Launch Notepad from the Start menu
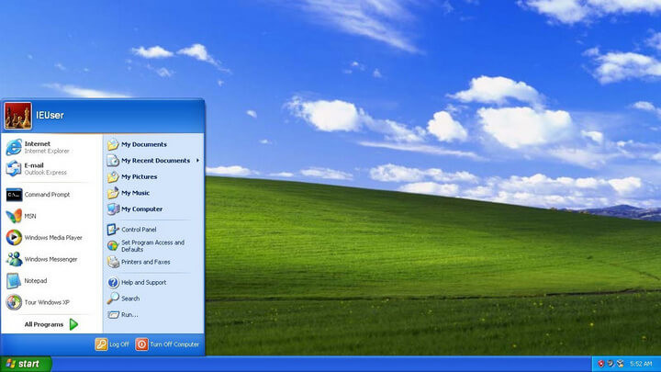The height and width of the screenshot is (372, 661). [36, 281]
